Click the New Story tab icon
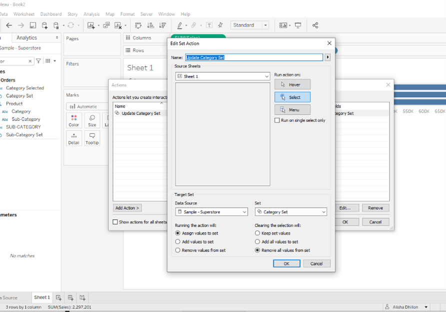 pos(82,298)
